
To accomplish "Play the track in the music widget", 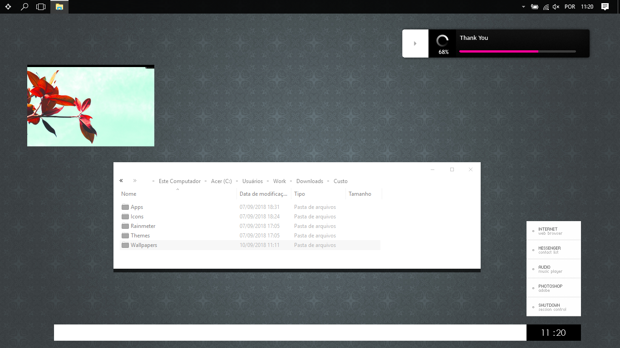I will [415, 43].
